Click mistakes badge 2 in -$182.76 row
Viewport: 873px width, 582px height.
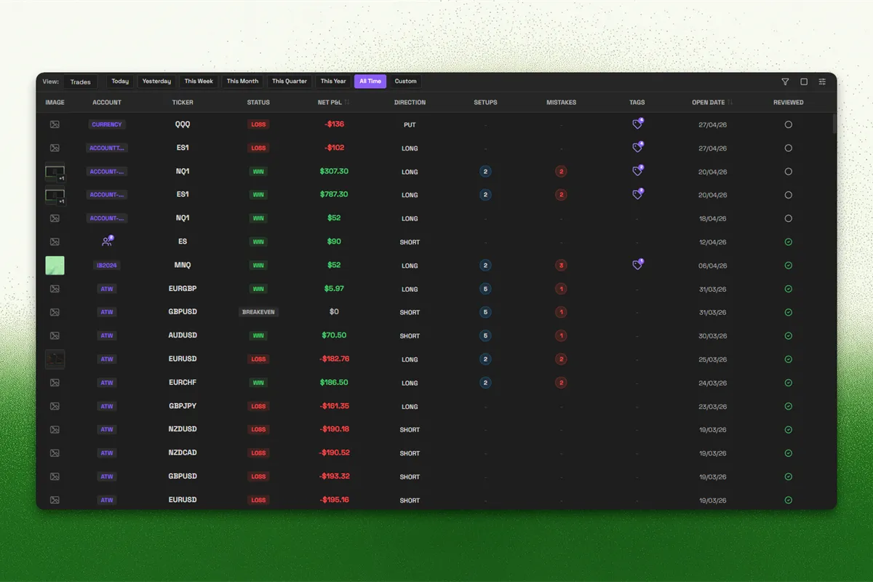(x=561, y=359)
